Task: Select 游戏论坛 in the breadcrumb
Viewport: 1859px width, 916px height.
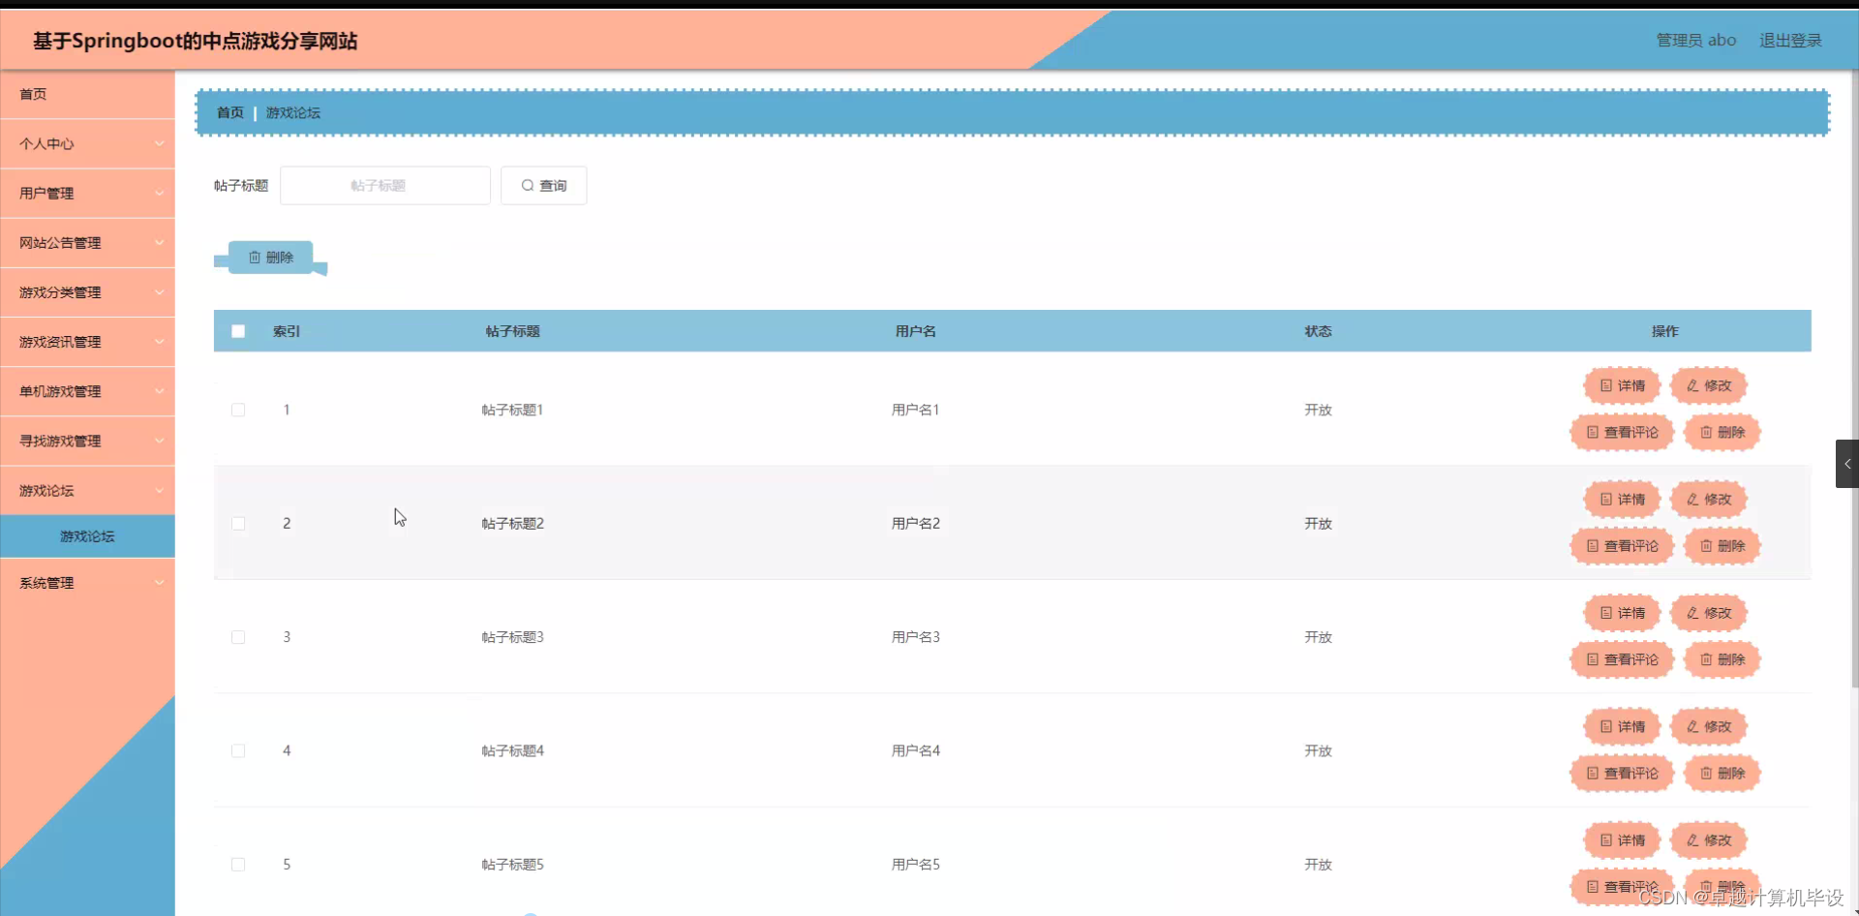Action: pyautogui.click(x=293, y=112)
